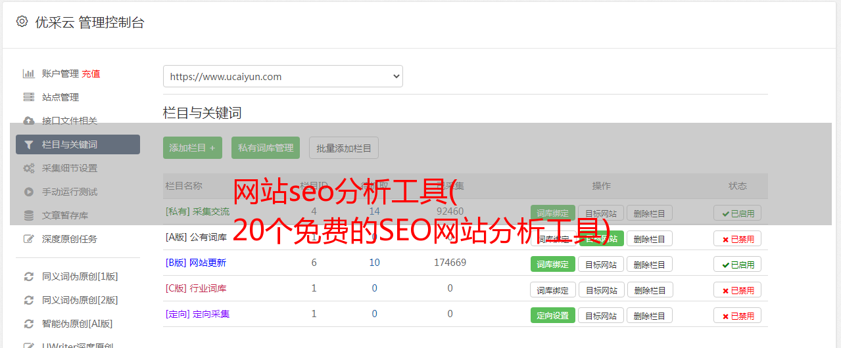Open 账户管理 in the sidebar
Image resolution: width=841 pixels, height=348 pixels.
coord(60,74)
